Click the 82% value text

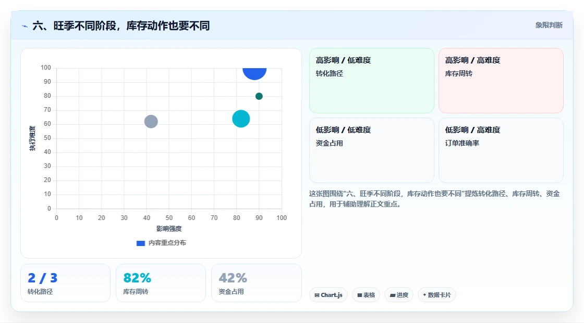137,278
